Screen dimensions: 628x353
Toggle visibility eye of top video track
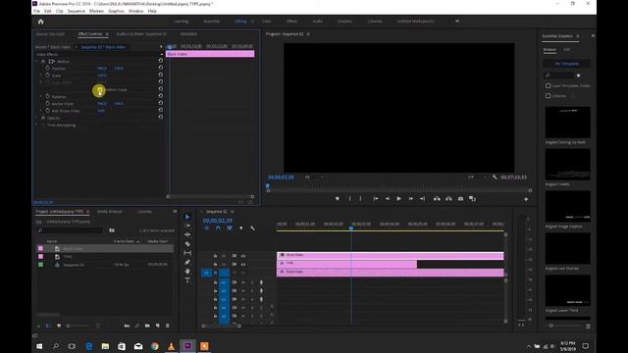point(242,256)
